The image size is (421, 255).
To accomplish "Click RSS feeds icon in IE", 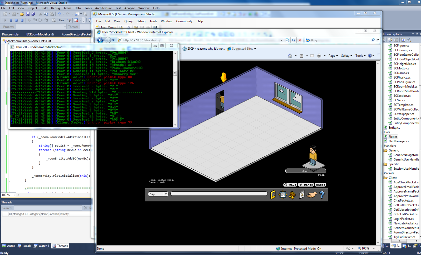I will pos(301,56).
